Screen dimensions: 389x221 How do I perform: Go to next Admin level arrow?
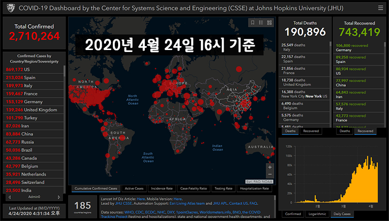point(59,197)
